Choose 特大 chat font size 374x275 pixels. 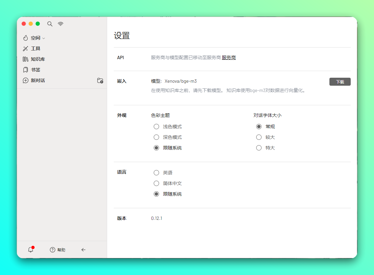tap(259, 148)
